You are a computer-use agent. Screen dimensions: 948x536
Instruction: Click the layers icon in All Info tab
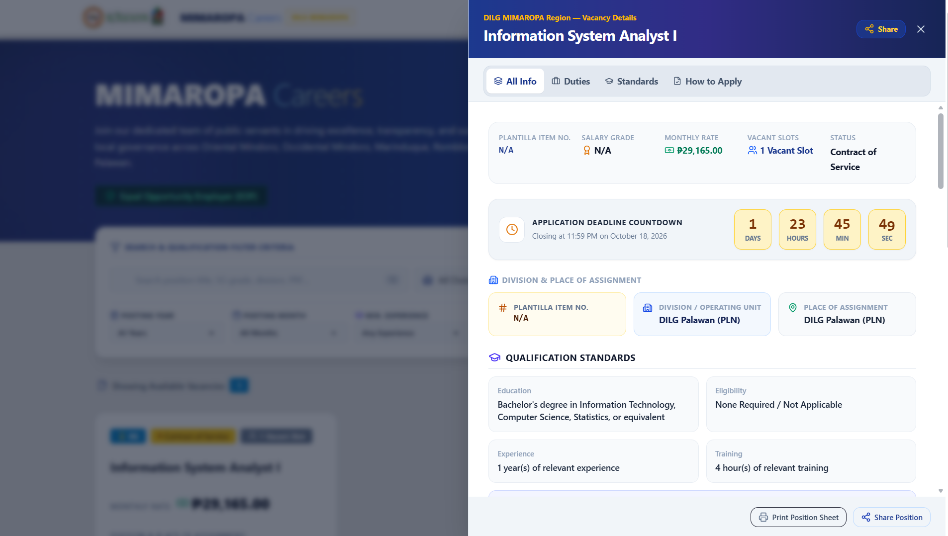[x=498, y=81]
